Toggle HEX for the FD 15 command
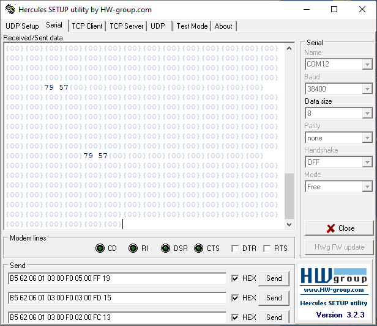This screenshot has height=326, width=377. click(235, 298)
